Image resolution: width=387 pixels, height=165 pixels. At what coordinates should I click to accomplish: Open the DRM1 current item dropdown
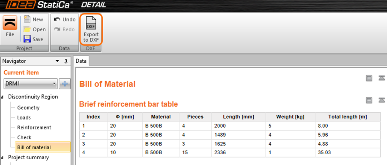tap(31, 84)
